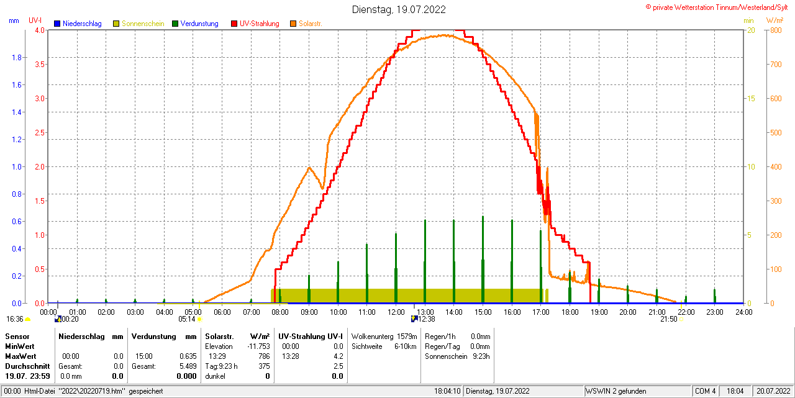Click the Regen/Tag 0.0mm entry
The width and height of the screenshot is (795, 398).
[x=457, y=346]
